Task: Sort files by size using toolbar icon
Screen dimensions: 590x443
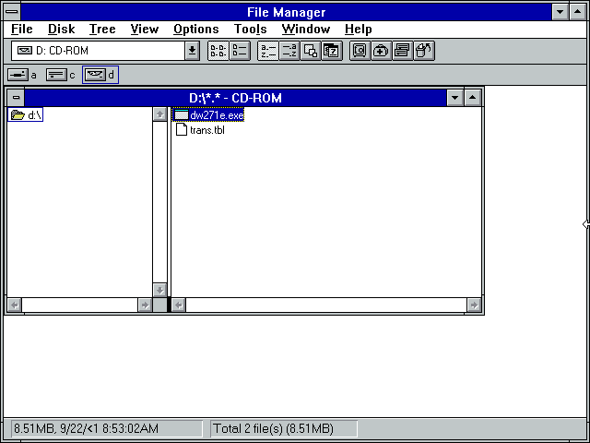Action: point(311,51)
